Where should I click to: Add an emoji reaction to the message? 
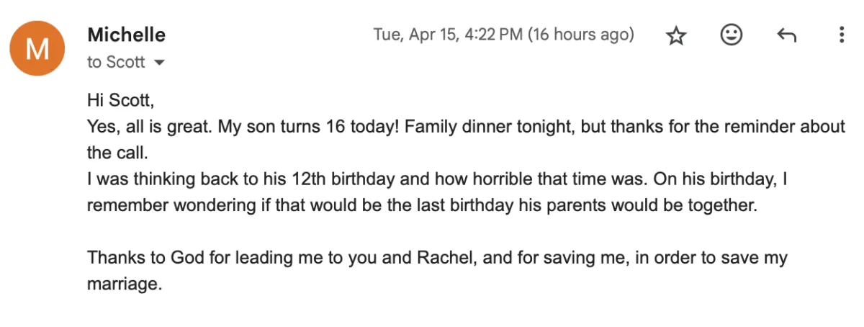[732, 35]
